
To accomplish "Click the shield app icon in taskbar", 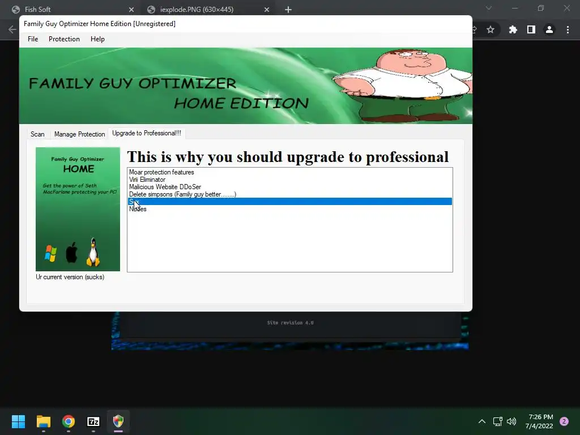I will 118,421.
